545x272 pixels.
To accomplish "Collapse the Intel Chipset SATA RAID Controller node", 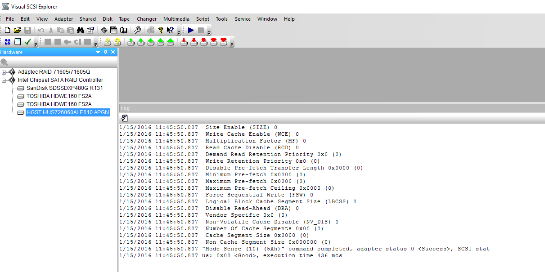I will (4, 80).
